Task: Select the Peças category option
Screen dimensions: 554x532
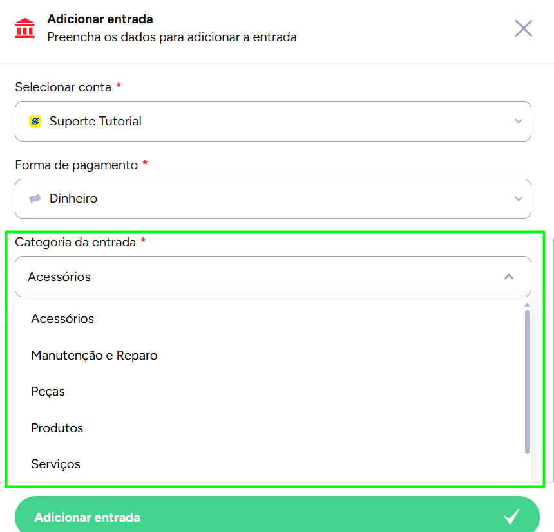Action: pyautogui.click(x=48, y=392)
